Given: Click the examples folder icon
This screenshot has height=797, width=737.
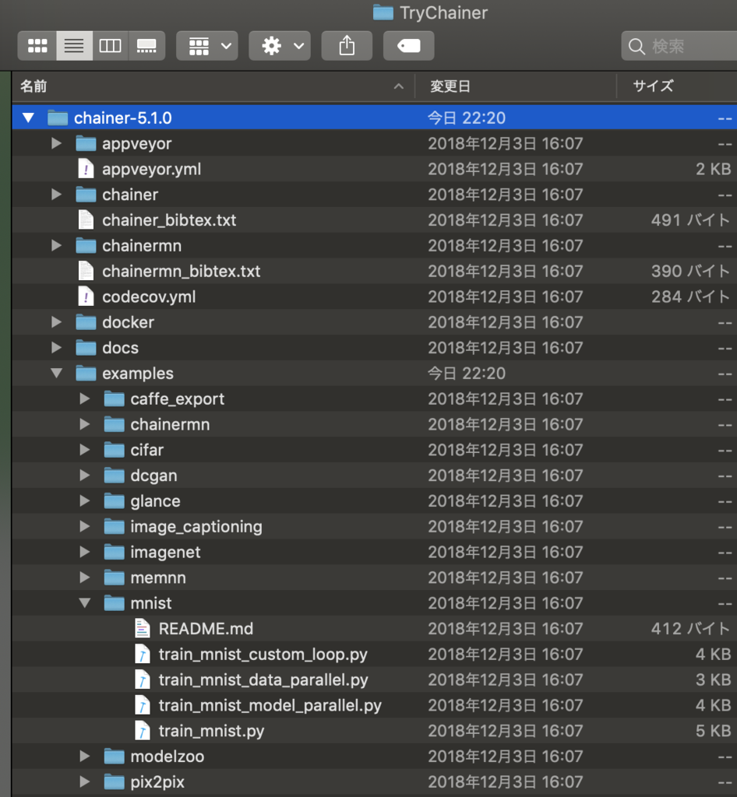Looking at the screenshot, I should pyautogui.click(x=86, y=373).
